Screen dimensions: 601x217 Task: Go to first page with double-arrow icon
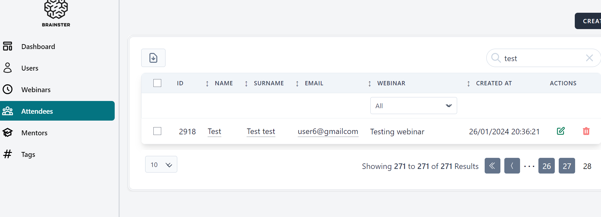click(x=492, y=166)
